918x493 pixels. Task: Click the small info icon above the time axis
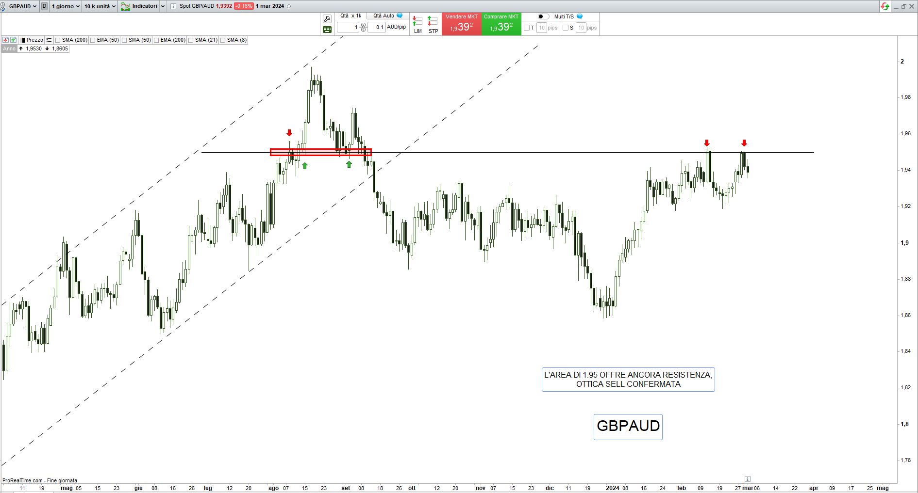pos(748,479)
